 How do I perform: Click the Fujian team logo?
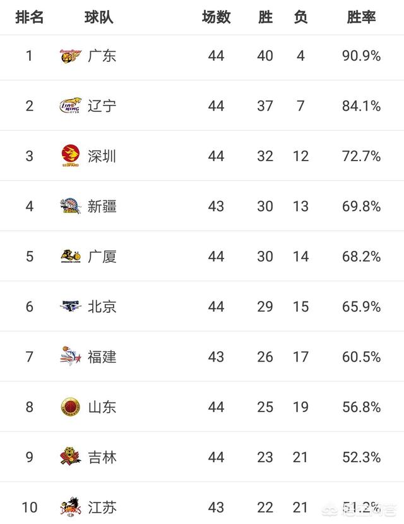71,356
